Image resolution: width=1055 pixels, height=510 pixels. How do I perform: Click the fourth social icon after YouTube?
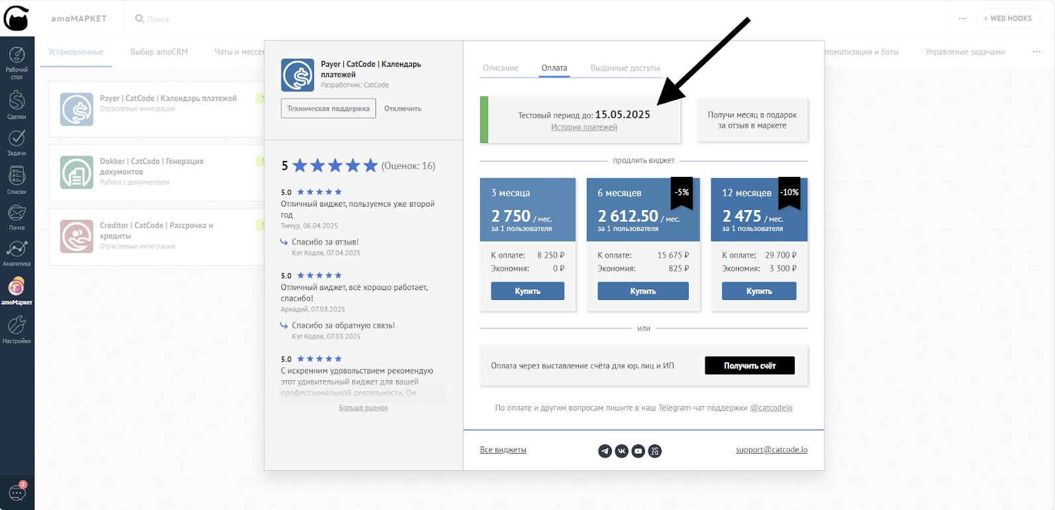tap(655, 451)
